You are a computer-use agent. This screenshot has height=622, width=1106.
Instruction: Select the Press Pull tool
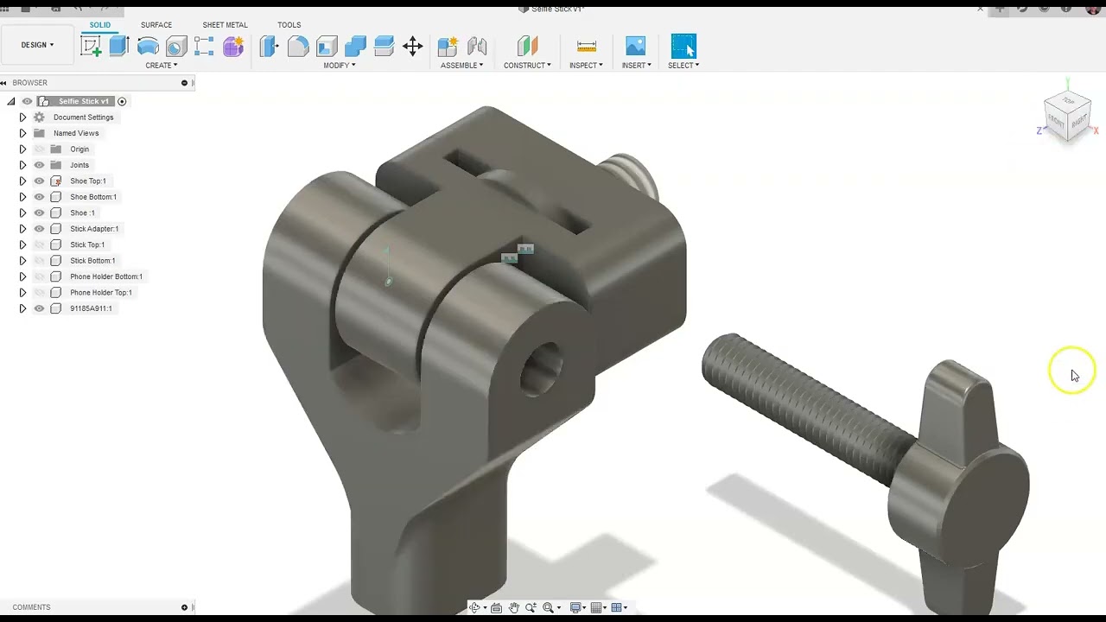point(270,46)
